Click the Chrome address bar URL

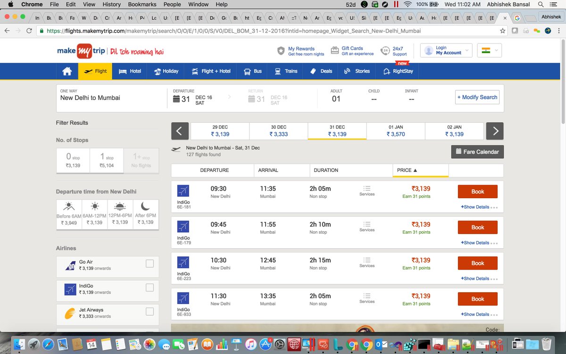[x=233, y=31]
